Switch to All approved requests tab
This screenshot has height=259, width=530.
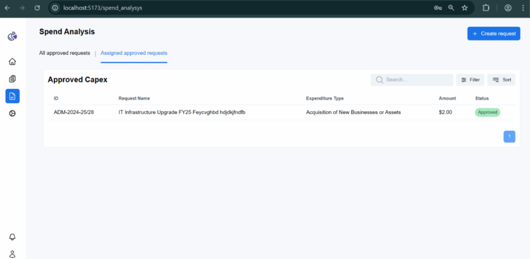coord(65,53)
